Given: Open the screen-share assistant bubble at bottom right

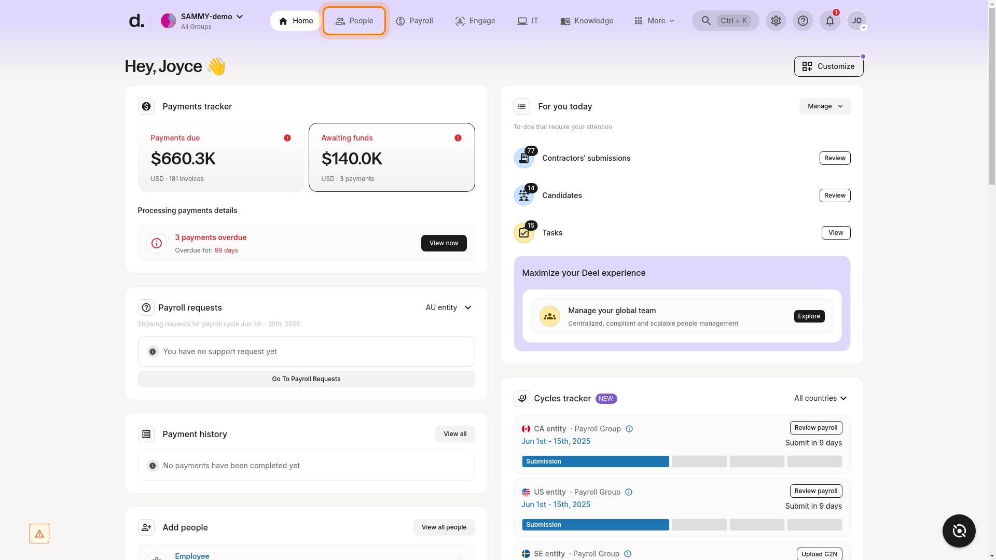Looking at the screenshot, I should point(959,531).
